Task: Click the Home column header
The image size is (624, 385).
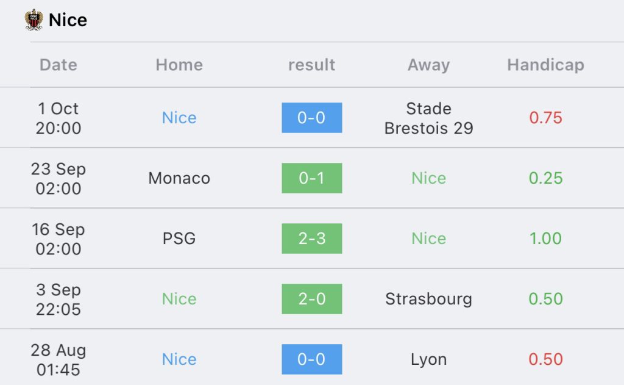Action: coord(179,65)
